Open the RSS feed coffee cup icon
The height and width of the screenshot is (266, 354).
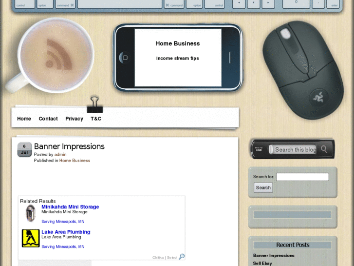56,55
